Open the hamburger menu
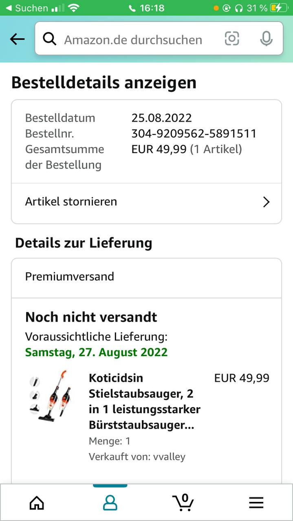Screen dimensions: 293x521 256,503
